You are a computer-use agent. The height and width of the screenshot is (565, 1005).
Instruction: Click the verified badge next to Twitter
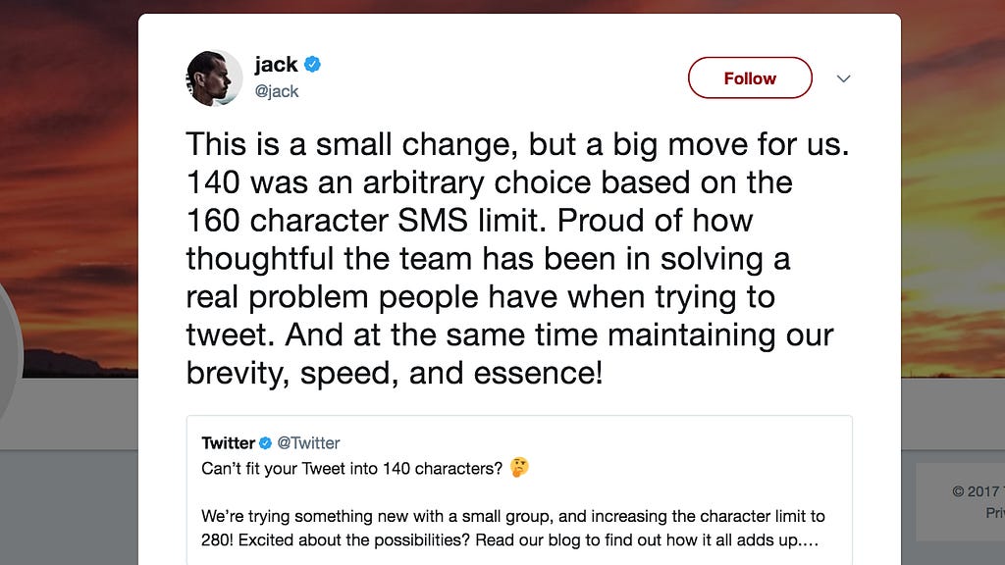tap(266, 442)
